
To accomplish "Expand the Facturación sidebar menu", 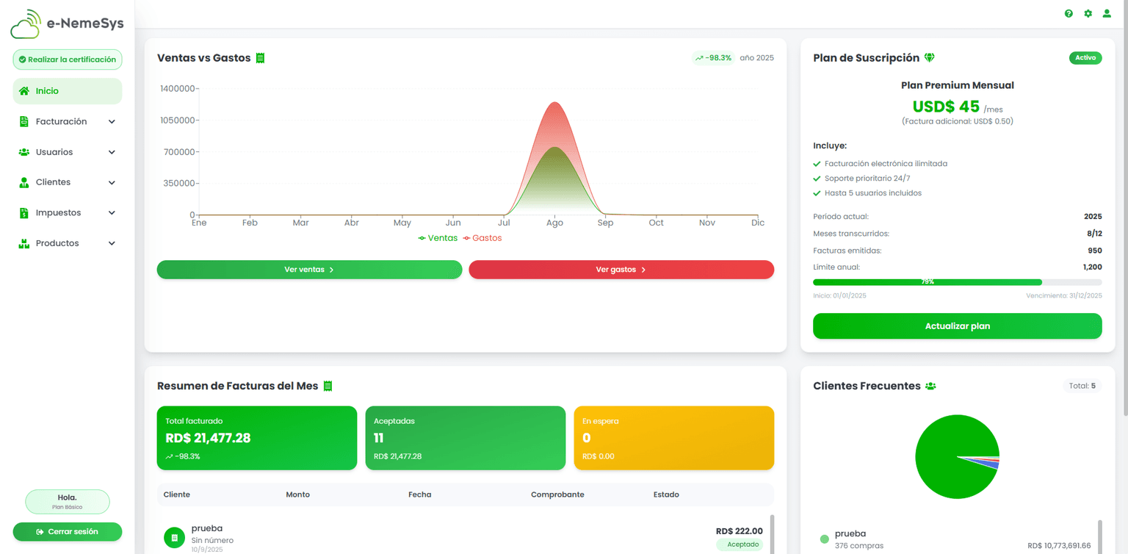I will [x=68, y=122].
